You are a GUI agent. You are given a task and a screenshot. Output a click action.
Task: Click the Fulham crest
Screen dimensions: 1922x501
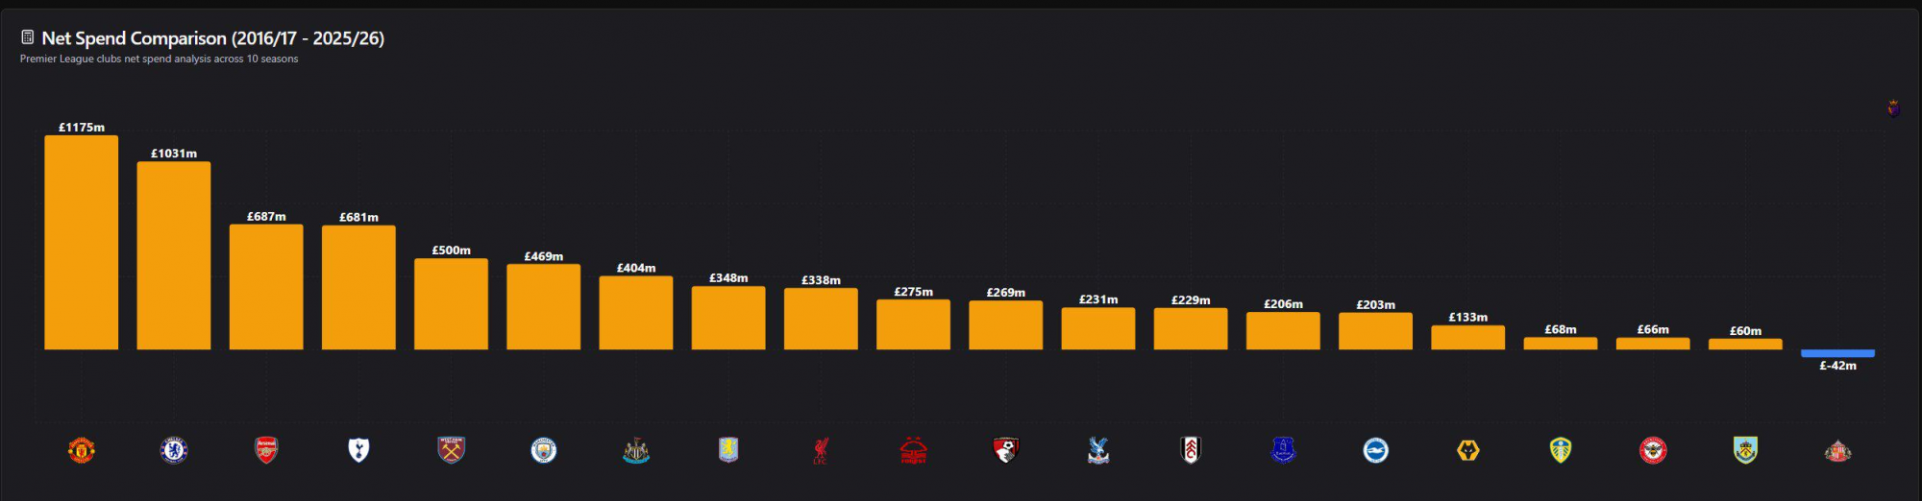pos(1191,450)
